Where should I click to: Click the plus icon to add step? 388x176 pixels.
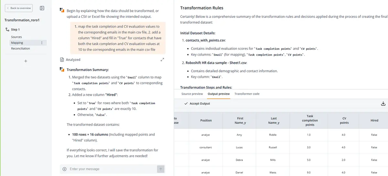[26, 61]
